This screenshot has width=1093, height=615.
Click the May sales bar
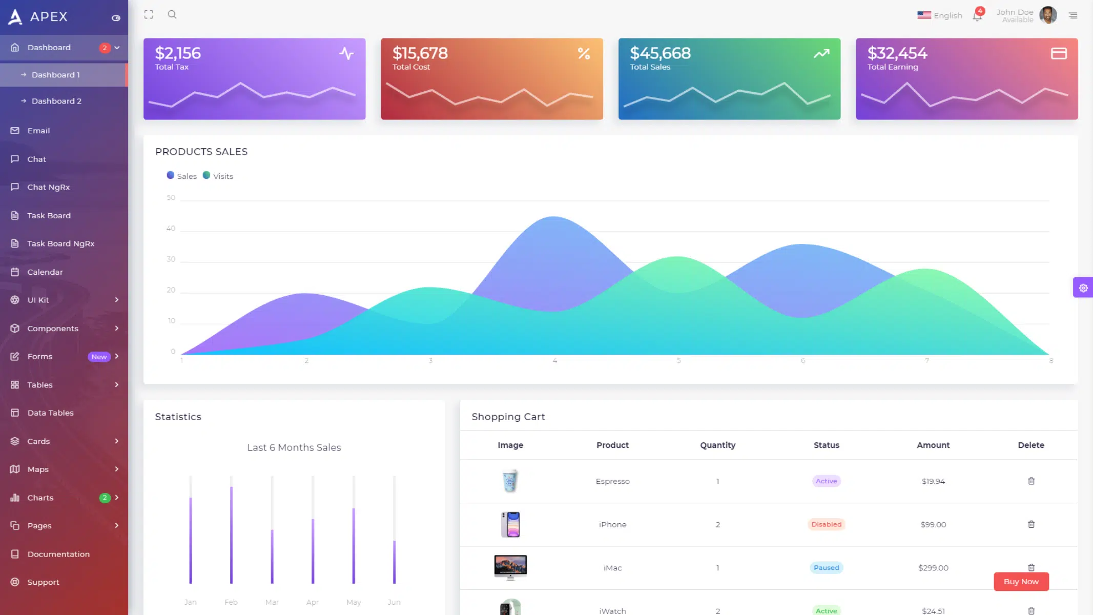[x=354, y=545]
